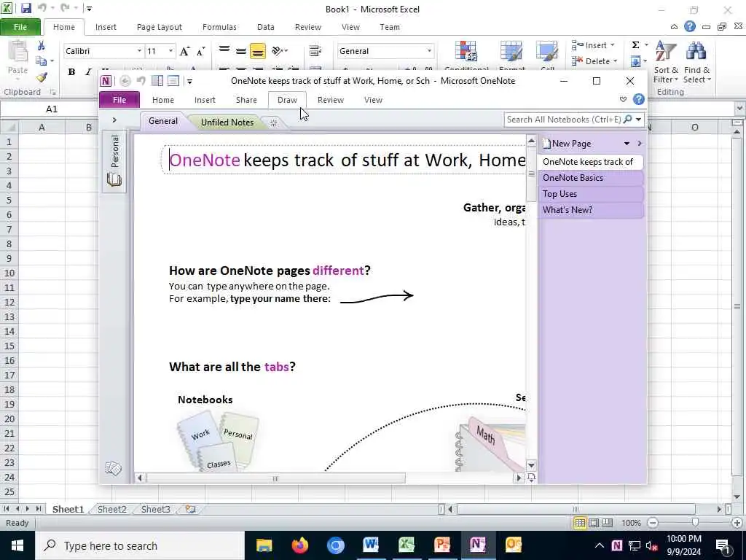Click Excel zoom out minus button
The image size is (746, 560).
click(x=653, y=523)
